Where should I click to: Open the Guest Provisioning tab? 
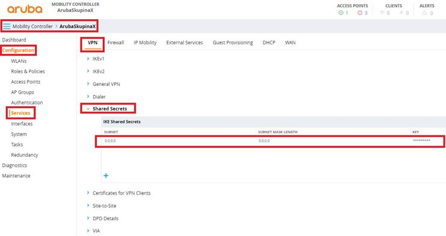(x=233, y=43)
